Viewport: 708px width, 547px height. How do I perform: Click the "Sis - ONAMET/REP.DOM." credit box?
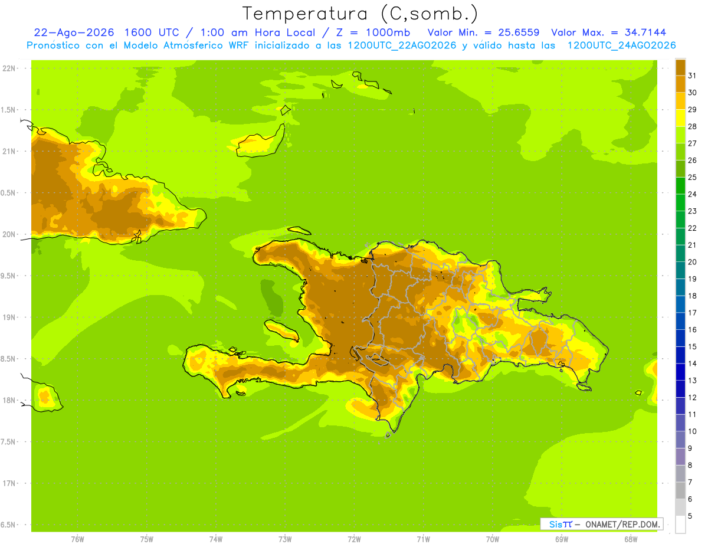pos(601,524)
